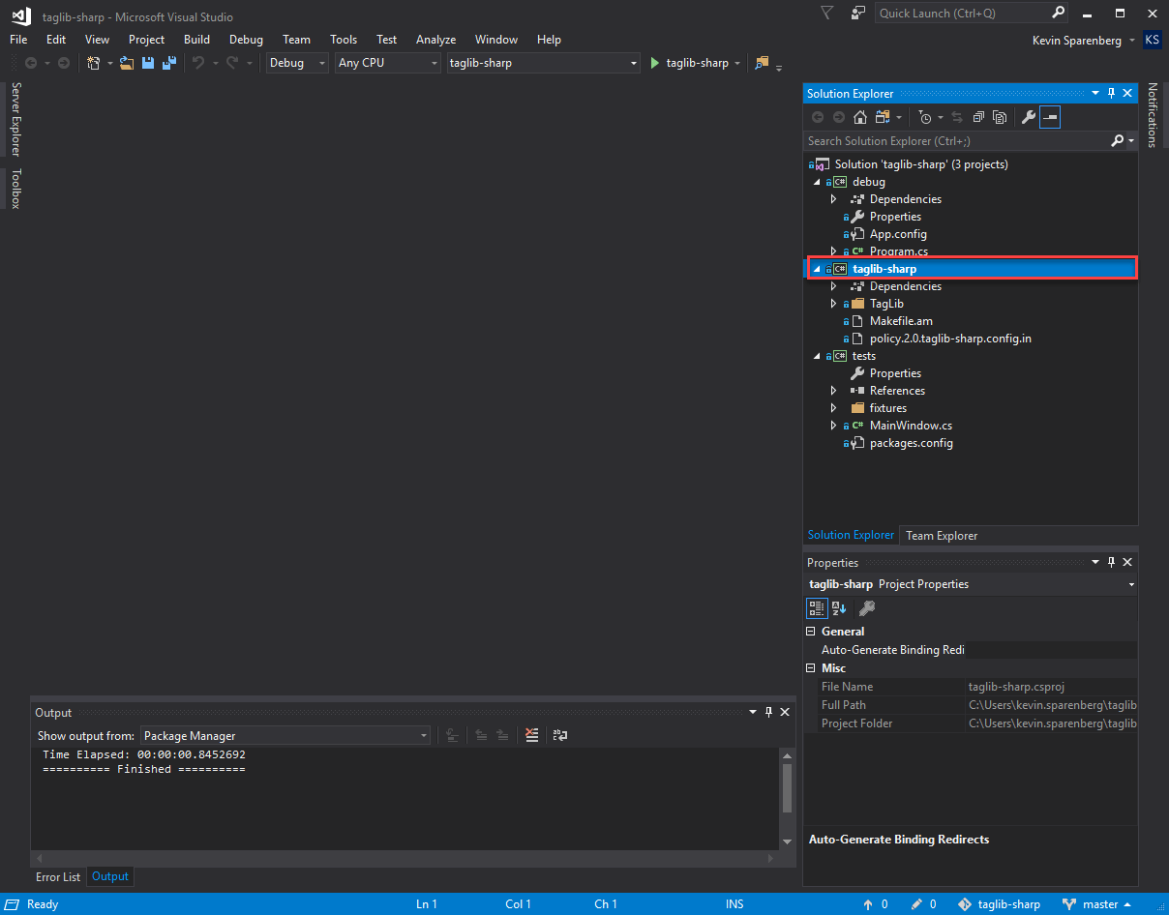Click the KS user account badge
Image resolution: width=1169 pixels, height=915 pixels.
click(x=1153, y=40)
